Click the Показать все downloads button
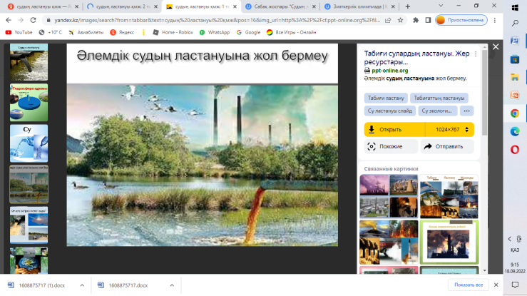The image size is (527, 296). pyautogui.click(x=469, y=285)
